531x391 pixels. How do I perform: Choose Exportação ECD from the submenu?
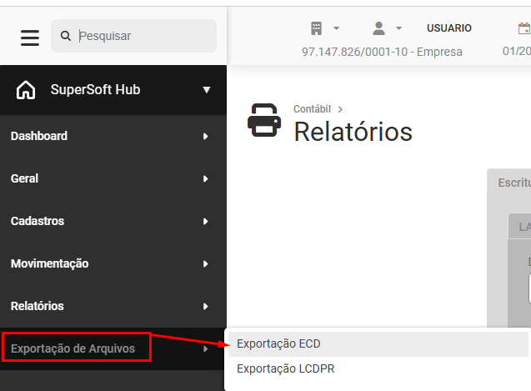378,344
